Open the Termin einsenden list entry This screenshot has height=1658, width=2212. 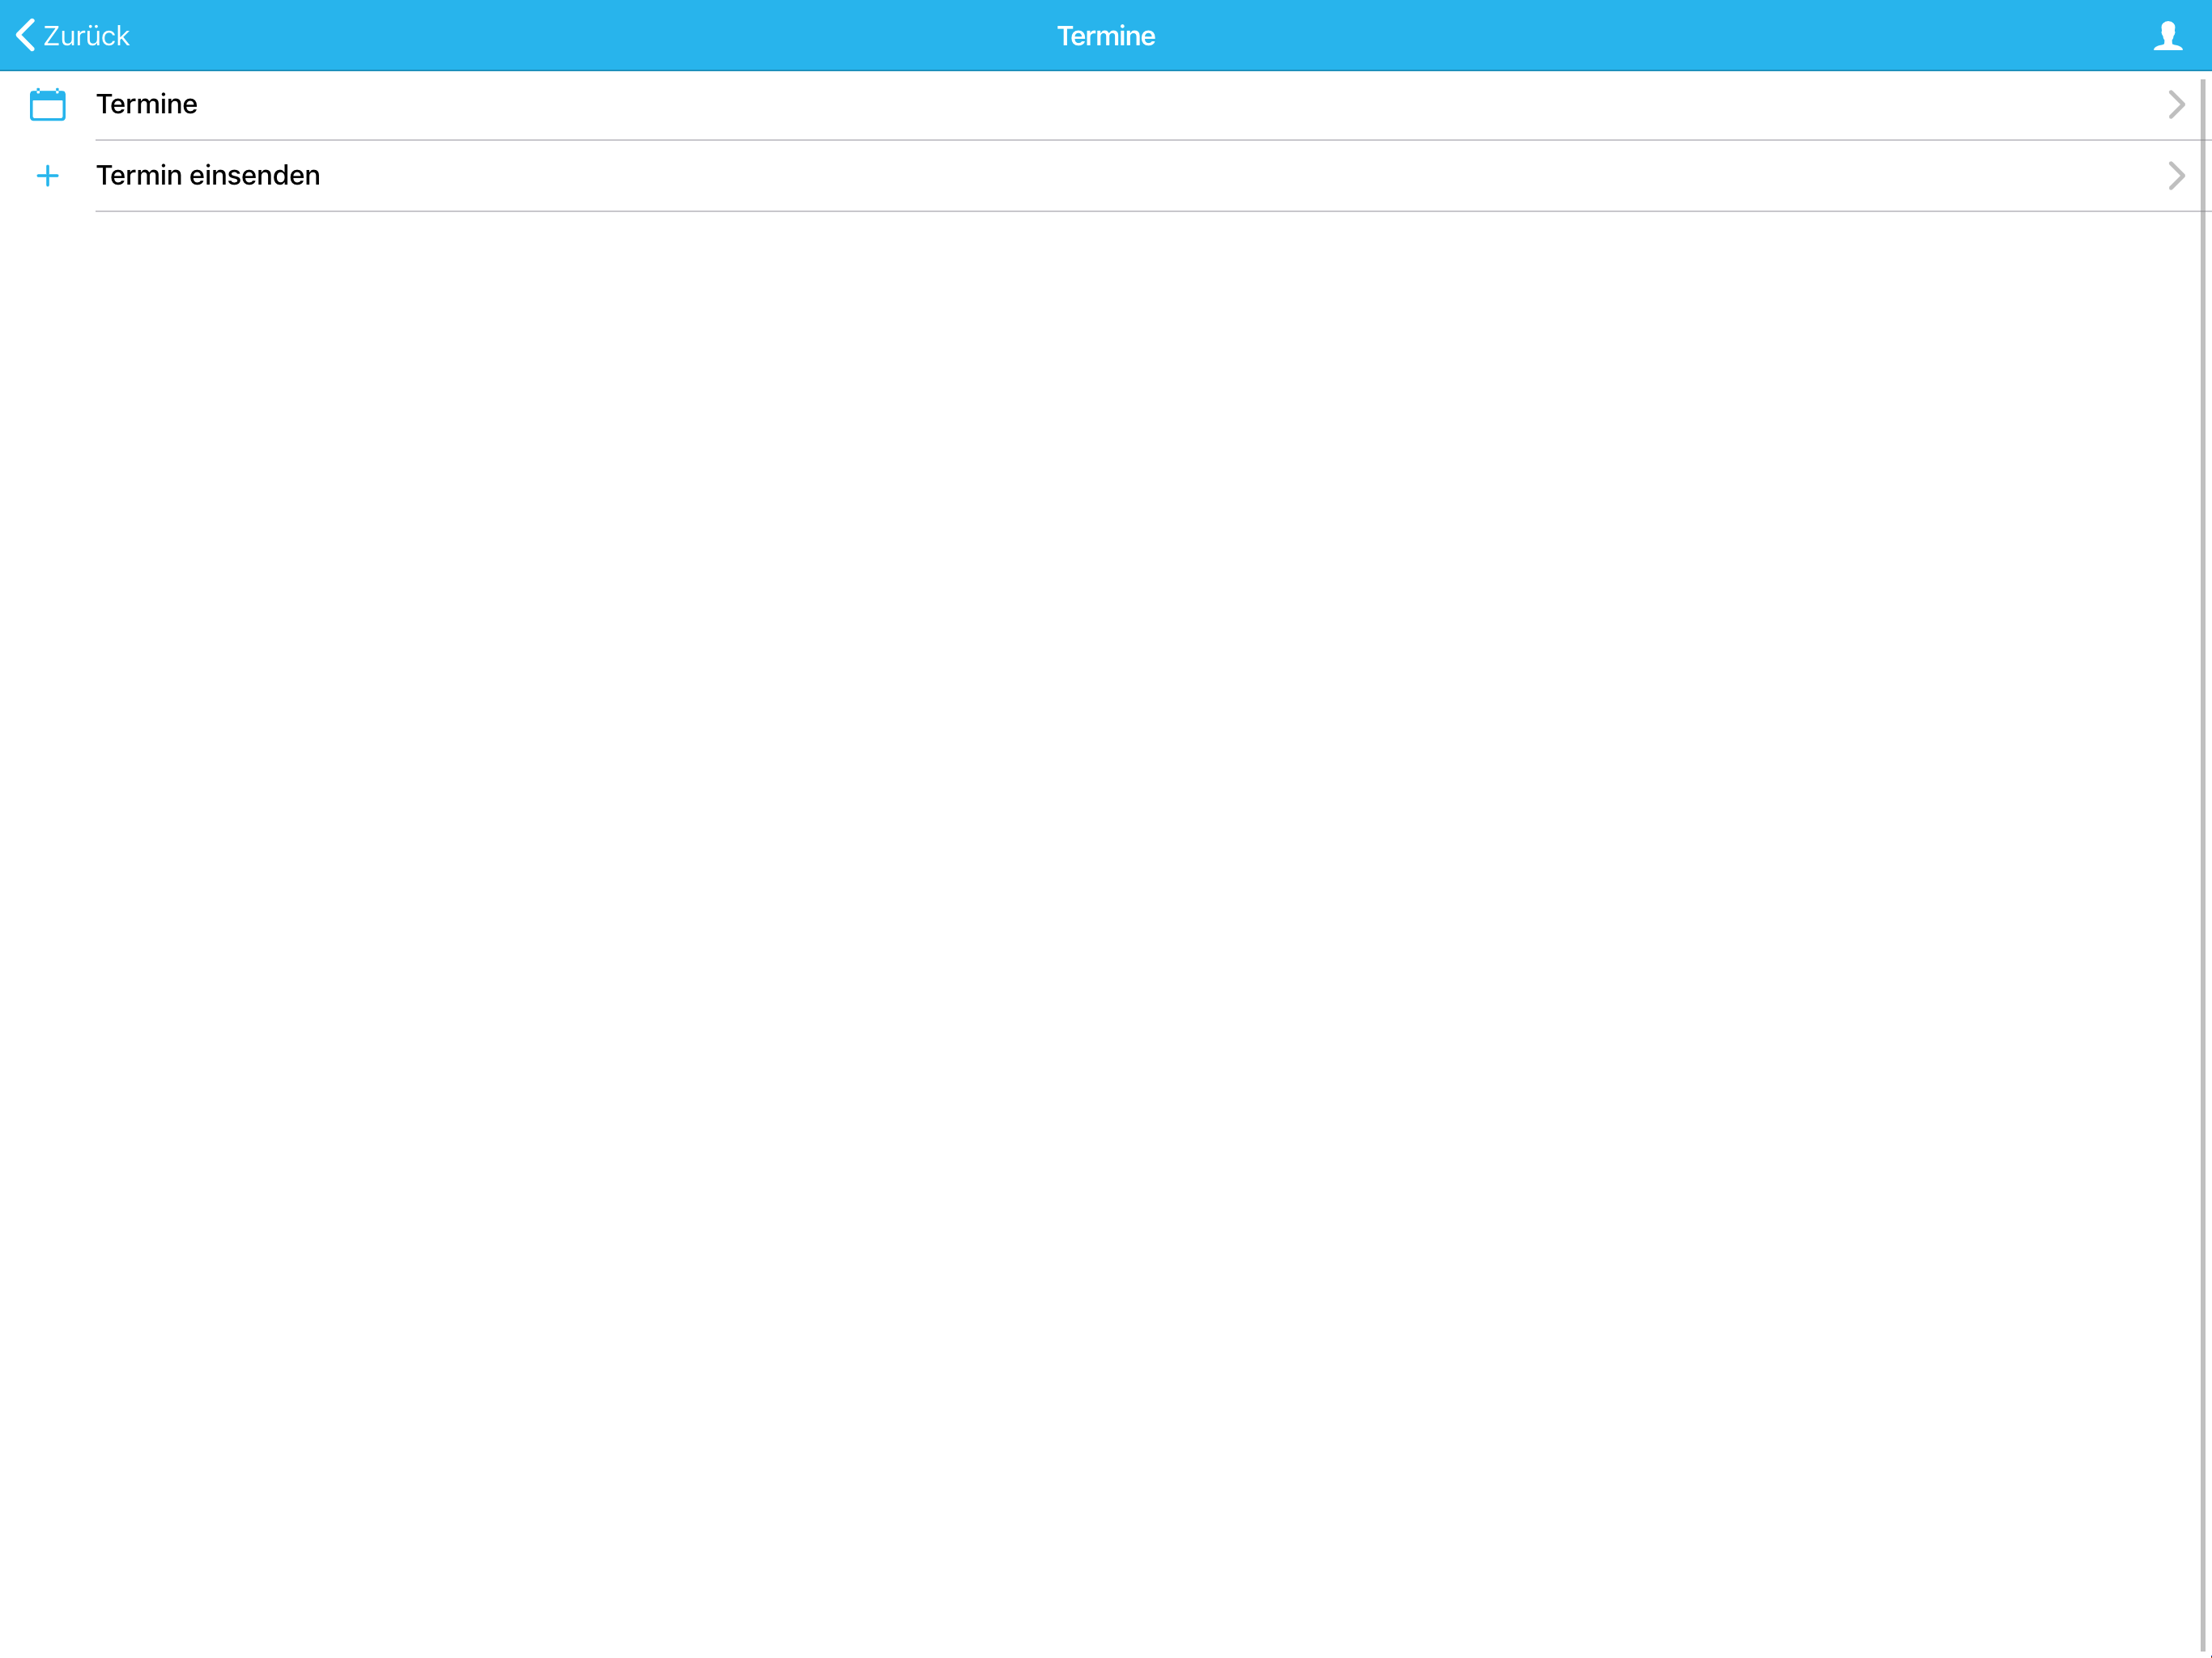[1100, 176]
